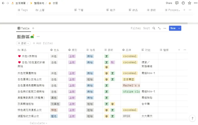Open the page options menu beside the star
Screen dimensions: 198x125
tap(196, 3)
